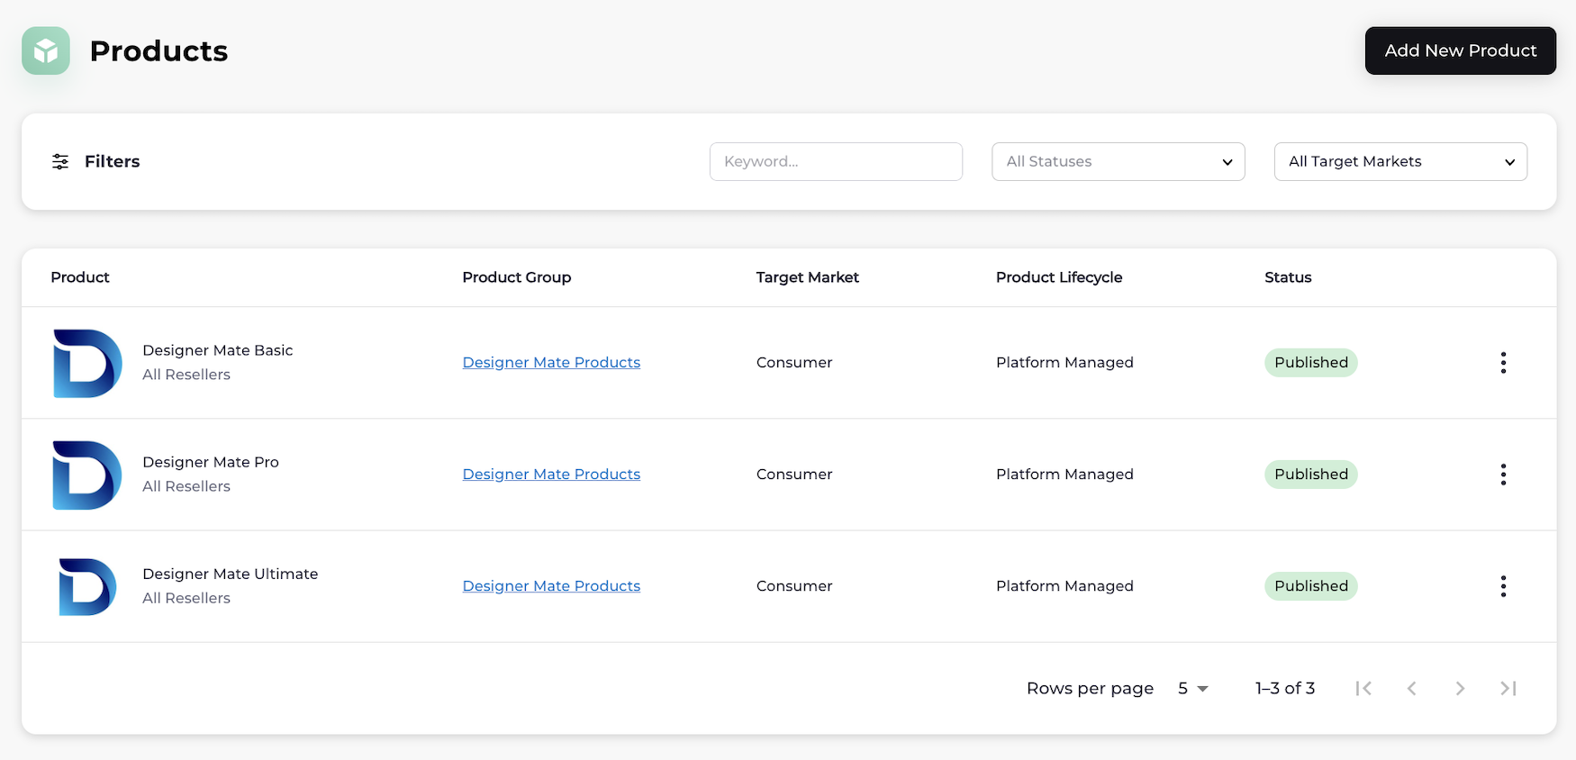The image size is (1576, 760).
Task: Click All Resellers under Designer Mate Basic
Action: click(x=186, y=375)
